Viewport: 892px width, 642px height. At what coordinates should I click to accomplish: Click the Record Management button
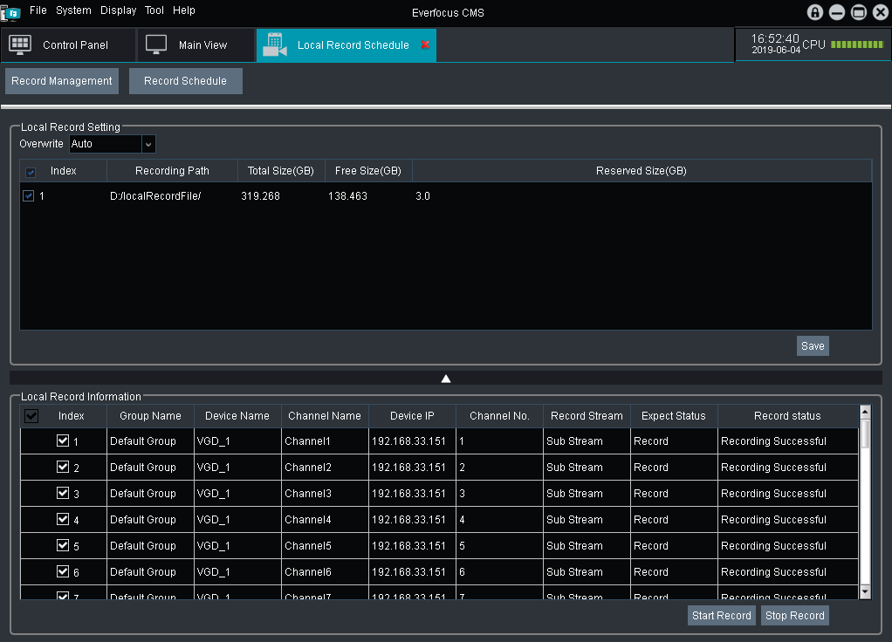tap(62, 81)
